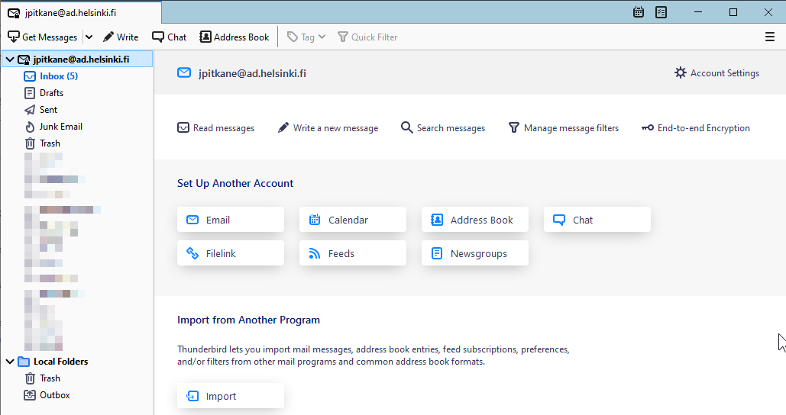Viewport: 786px width, 415px height.
Task: Set up an Address Book account
Action: click(x=474, y=220)
